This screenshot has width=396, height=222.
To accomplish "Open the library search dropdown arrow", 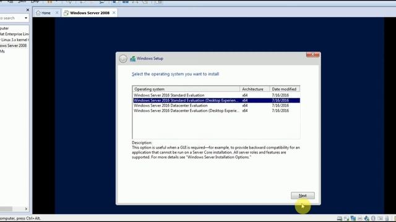I will pyautogui.click(x=26, y=18).
